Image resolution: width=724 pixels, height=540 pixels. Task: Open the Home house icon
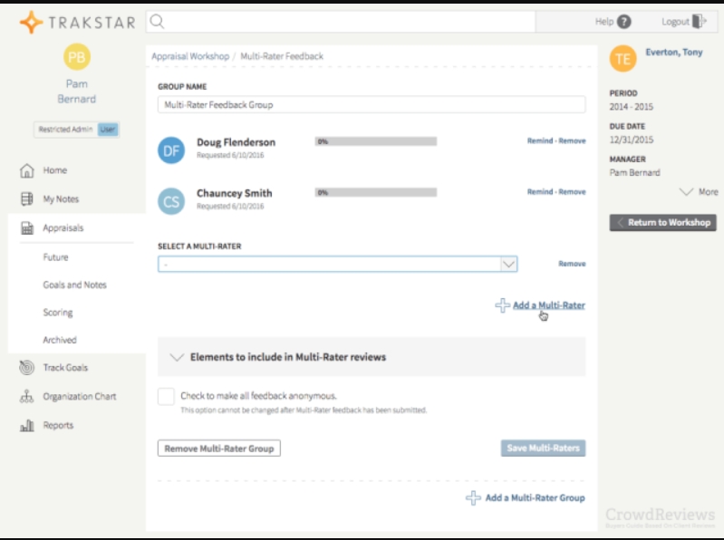[x=27, y=170]
